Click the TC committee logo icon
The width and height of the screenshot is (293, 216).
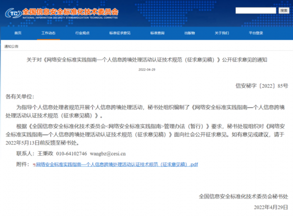[x=13, y=13]
